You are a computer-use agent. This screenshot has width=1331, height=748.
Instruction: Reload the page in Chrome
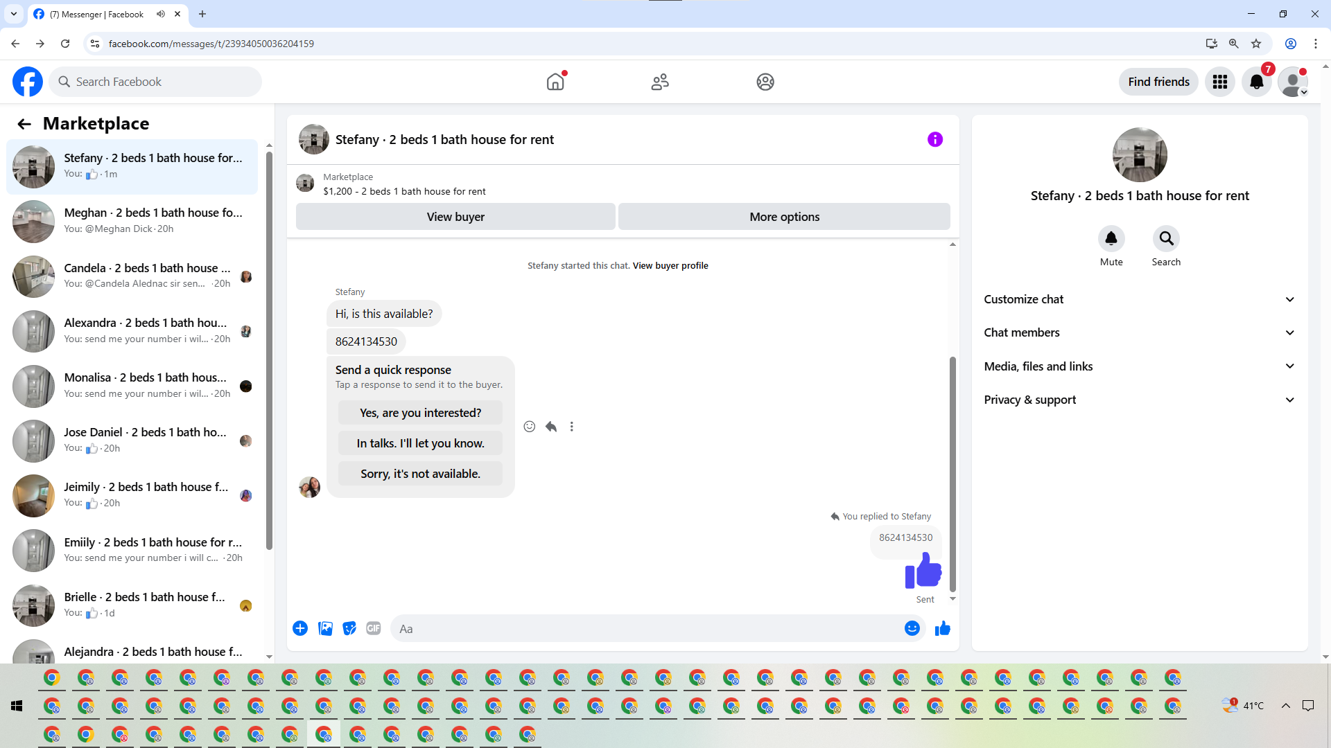65,44
